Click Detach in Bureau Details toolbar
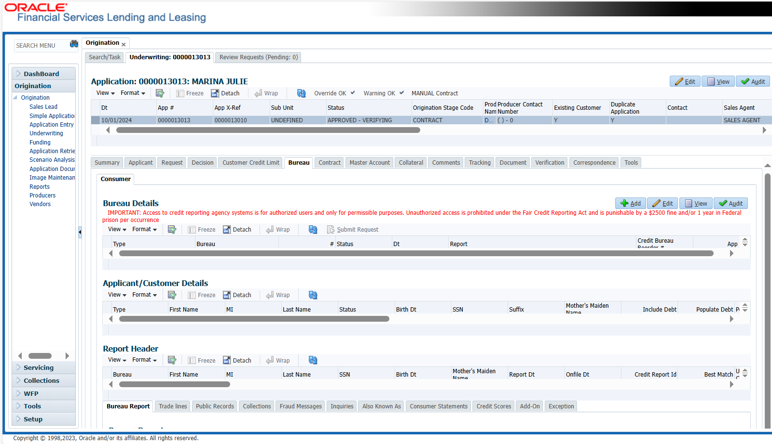 tap(237, 230)
